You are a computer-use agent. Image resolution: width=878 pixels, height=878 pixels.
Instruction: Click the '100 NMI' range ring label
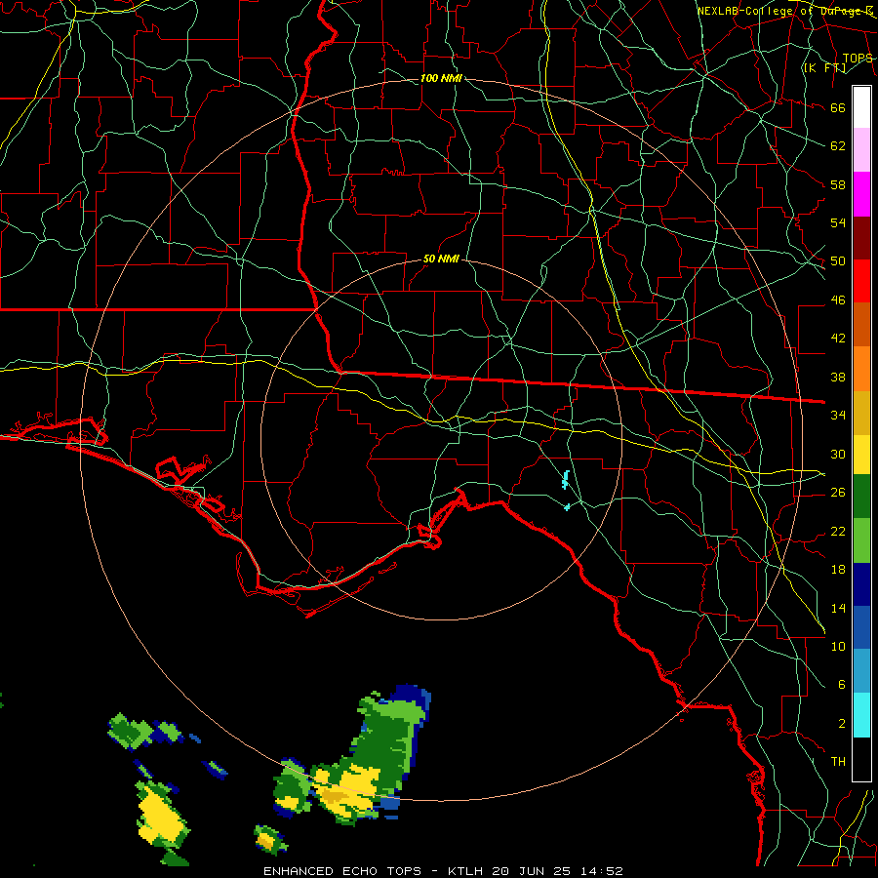[x=441, y=78]
